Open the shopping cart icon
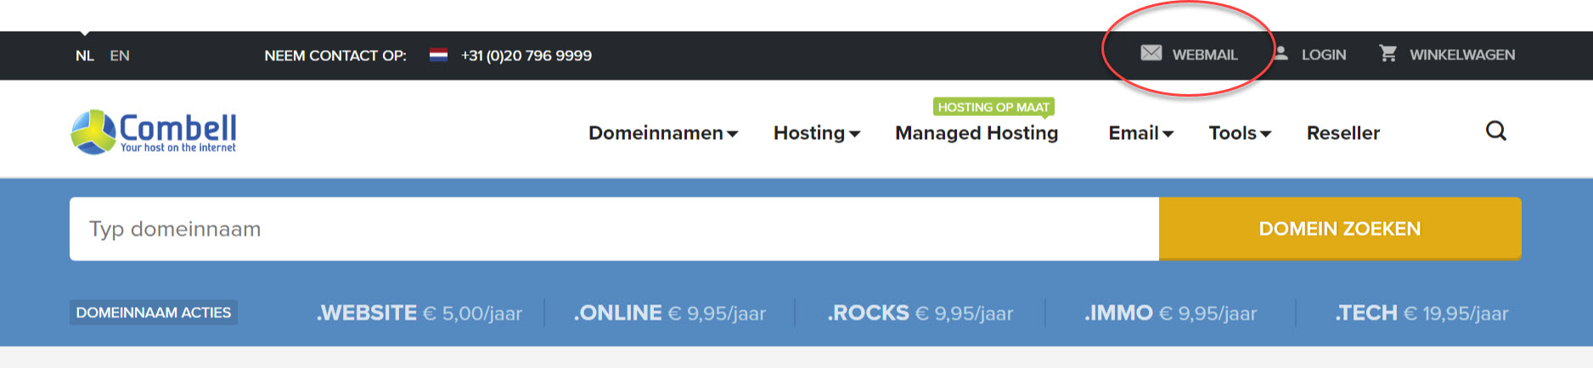This screenshot has width=1593, height=368. click(1388, 53)
